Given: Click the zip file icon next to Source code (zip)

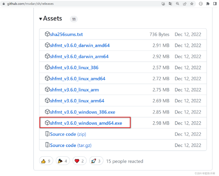Looking at the screenshot, I should tap(47, 134).
